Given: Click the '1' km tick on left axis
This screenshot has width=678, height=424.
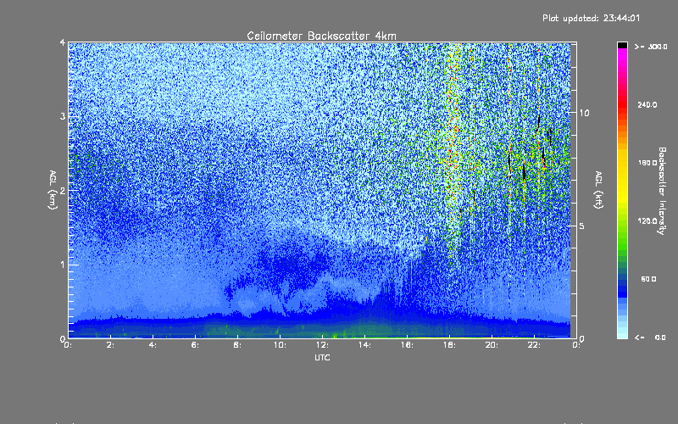Looking at the screenshot, I should click(63, 265).
